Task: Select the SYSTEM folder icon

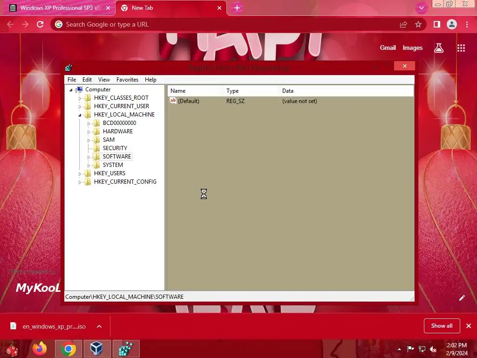Action: pyautogui.click(x=97, y=165)
